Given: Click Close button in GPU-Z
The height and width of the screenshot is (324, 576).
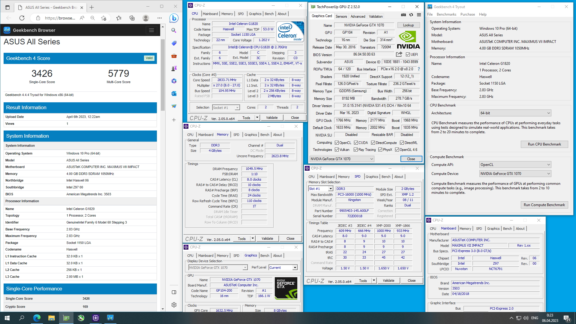Looking at the screenshot, I should 411,159.
